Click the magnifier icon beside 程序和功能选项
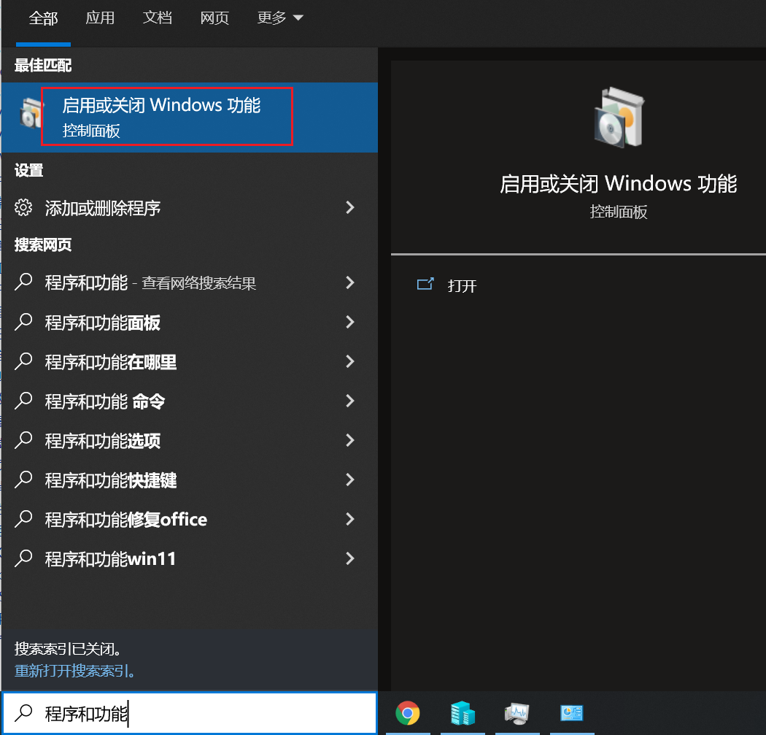This screenshot has width=766, height=735. [x=23, y=440]
